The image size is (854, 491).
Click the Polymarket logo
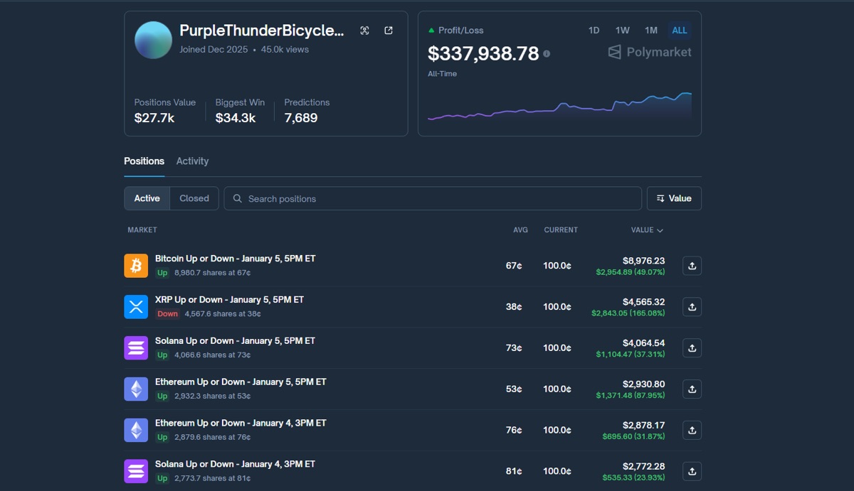tap(648, 51)
